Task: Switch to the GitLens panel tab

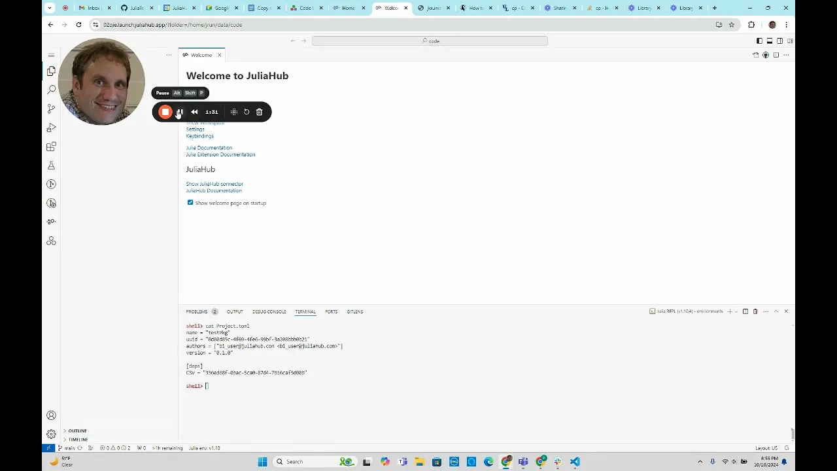Action: [x=355, y=311]
